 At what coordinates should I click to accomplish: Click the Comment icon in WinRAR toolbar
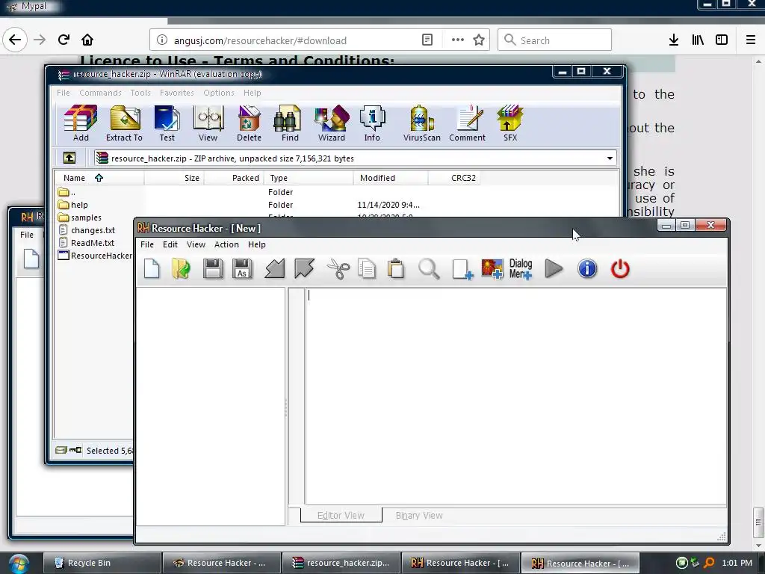(468, 123)
